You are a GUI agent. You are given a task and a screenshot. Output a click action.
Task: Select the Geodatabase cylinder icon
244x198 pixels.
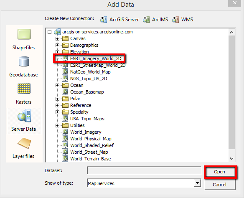tap(24, 61)
